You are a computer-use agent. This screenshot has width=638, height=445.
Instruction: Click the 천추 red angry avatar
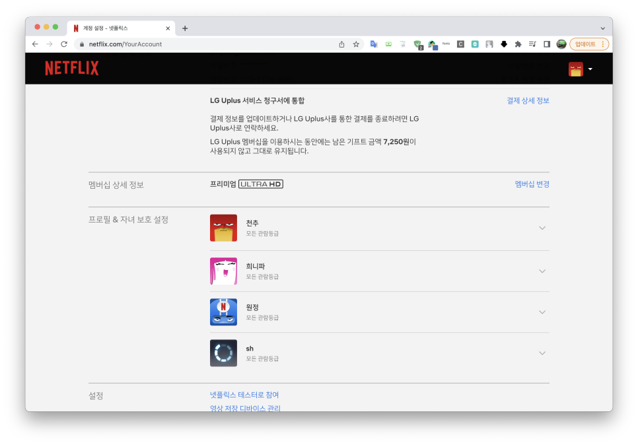click(x=223, y=228)
